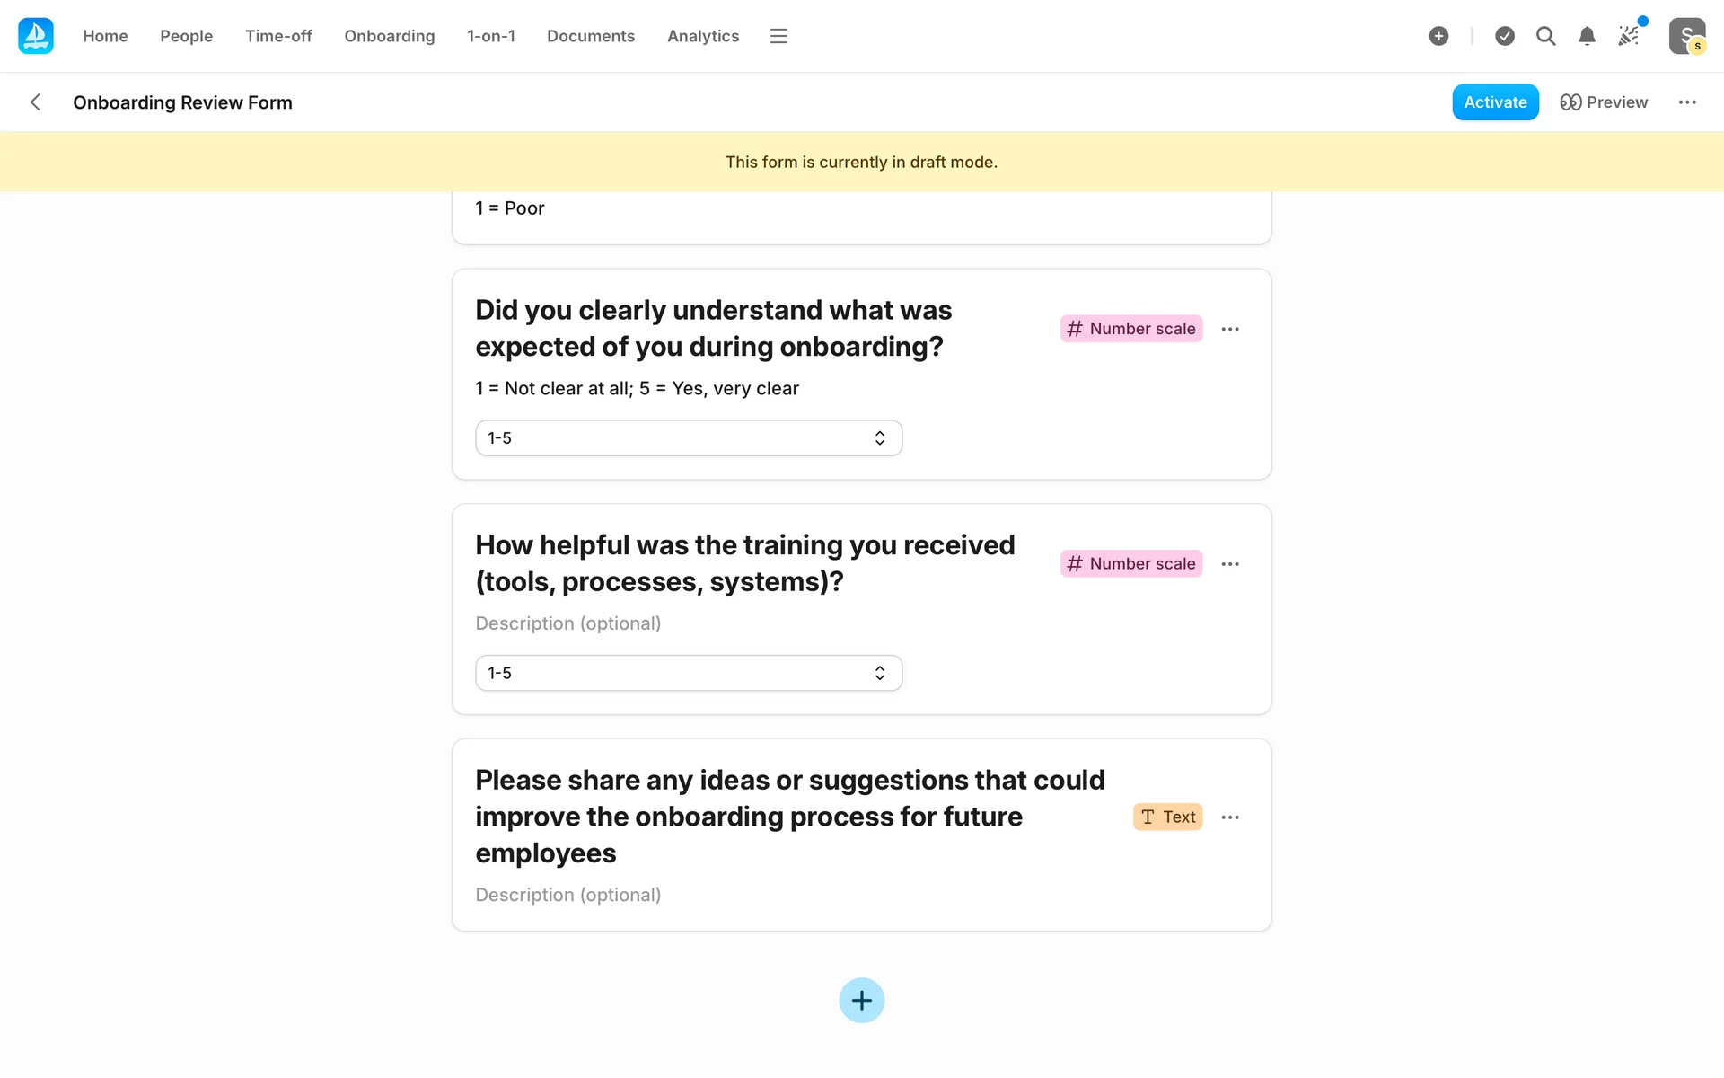Open form options three-dot menu in header
The width and height of the screenshot is (1724, 1078).
1686,102
